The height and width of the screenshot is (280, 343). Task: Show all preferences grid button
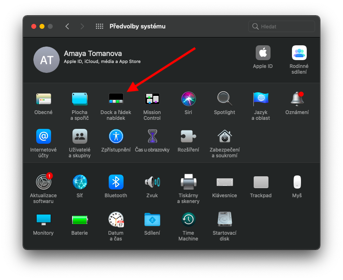[100, 26]
